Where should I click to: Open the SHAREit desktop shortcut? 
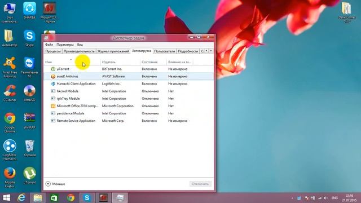tap(29, 11)
